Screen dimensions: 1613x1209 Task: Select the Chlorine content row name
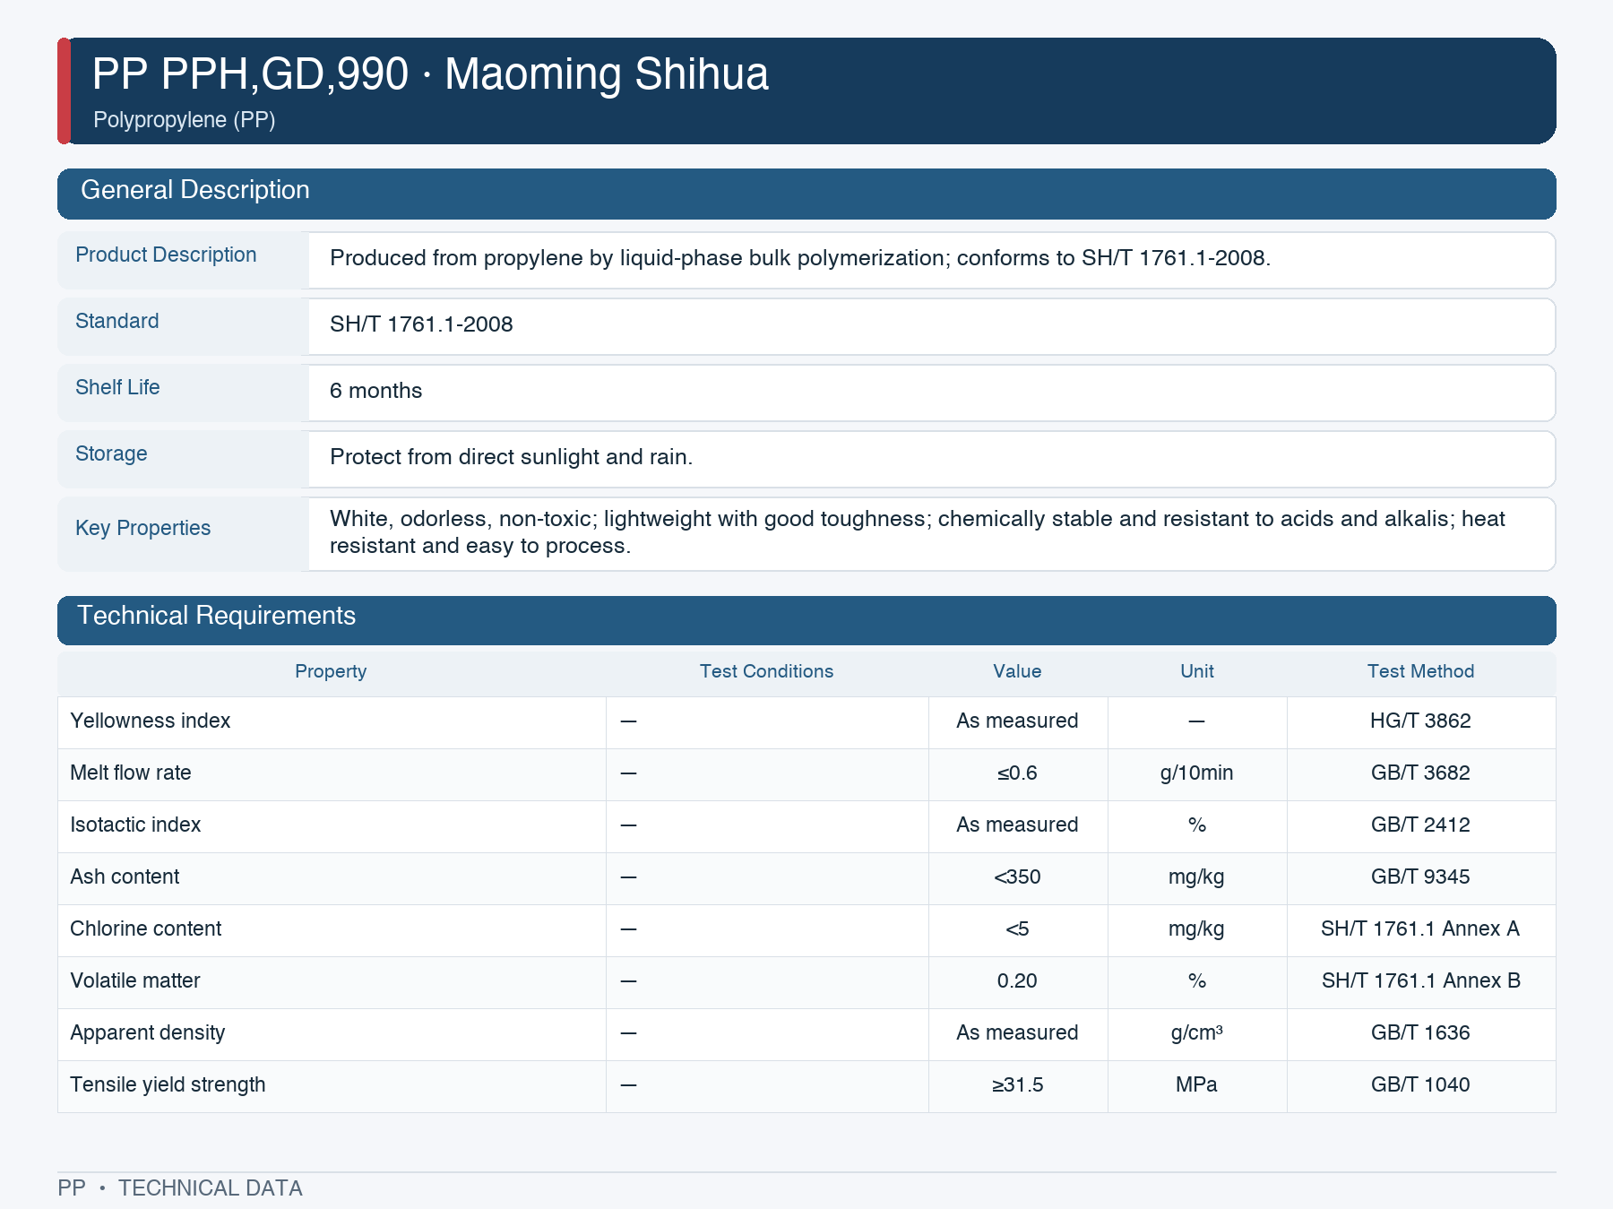point(146,929)
